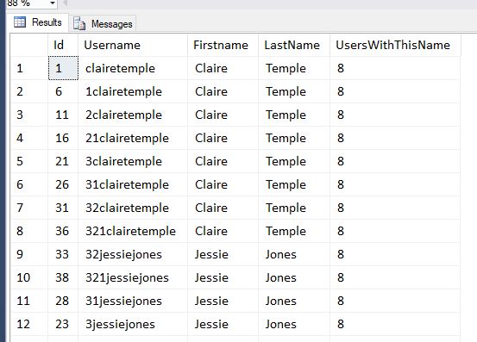Open the zoom percentage dropdown arrow

tap(53, 3)
